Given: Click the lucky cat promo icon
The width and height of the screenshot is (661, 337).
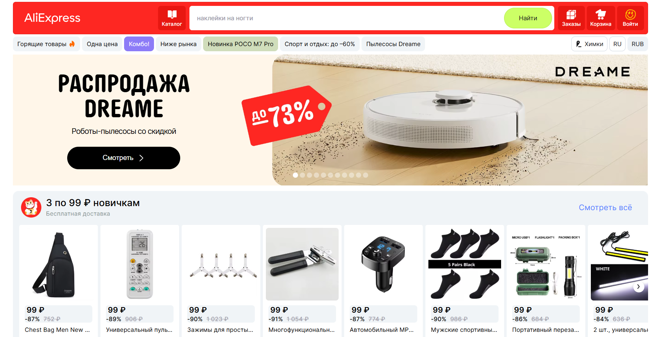Looking at the screenshot, I should pyautogui.click(x=31, y=207).
